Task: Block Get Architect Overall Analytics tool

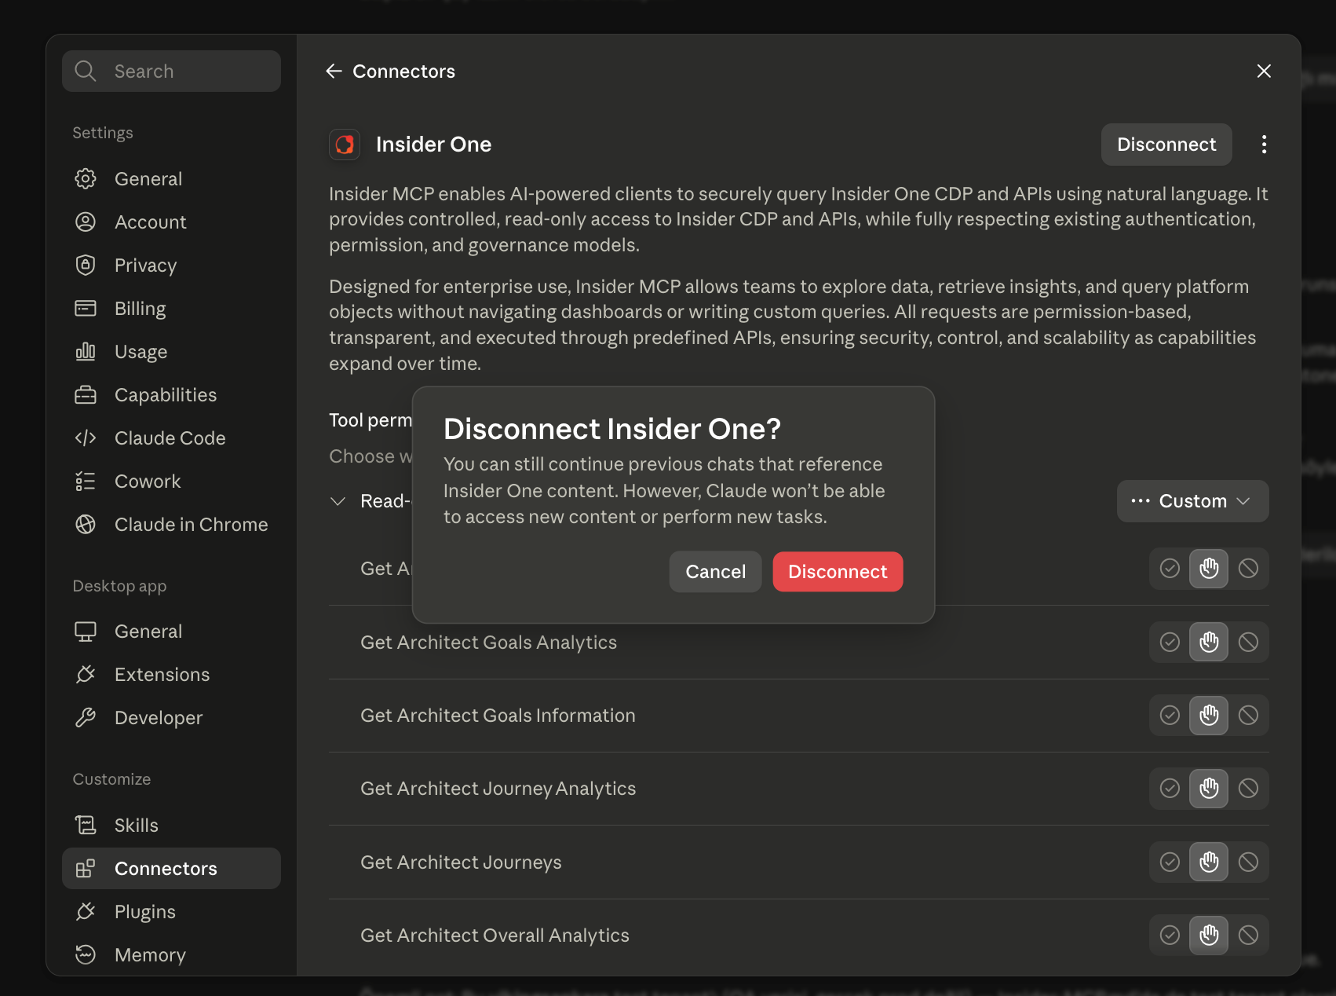Action: coord(1248,936)
